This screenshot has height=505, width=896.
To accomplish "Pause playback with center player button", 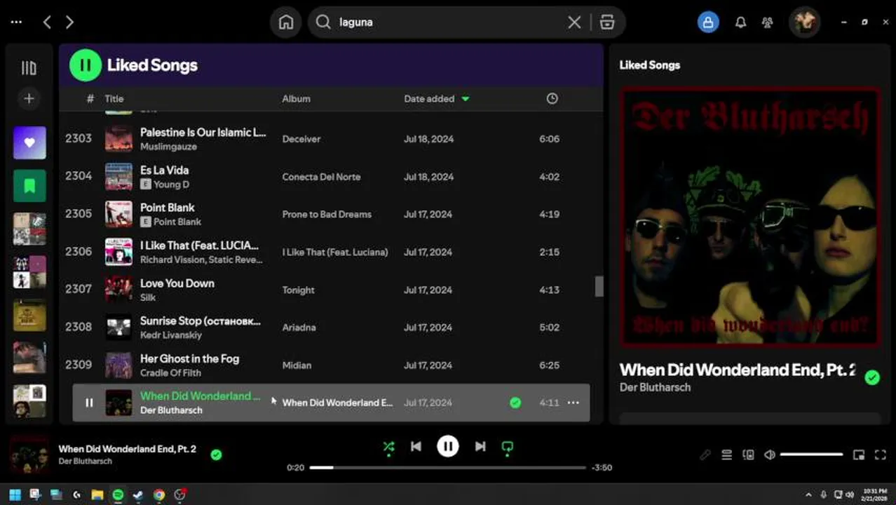I will tap(448, 446).
